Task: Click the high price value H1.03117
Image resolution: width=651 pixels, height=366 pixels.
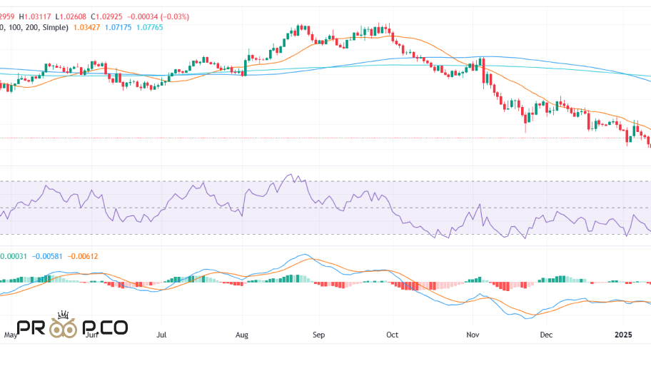Action: [35, 17]
